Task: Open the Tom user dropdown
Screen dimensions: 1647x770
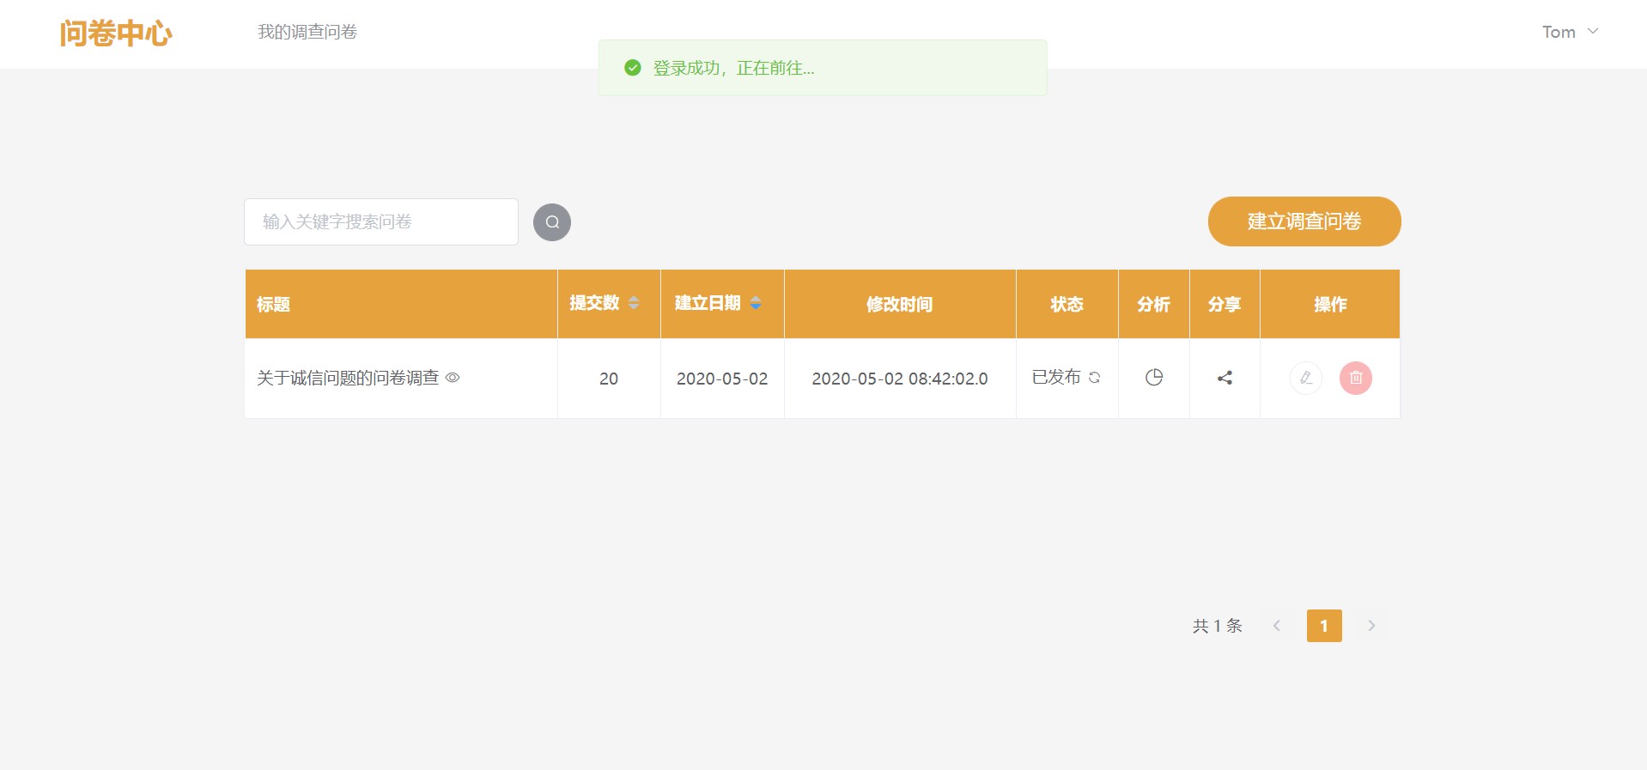Action: (x=1570, y=32)
